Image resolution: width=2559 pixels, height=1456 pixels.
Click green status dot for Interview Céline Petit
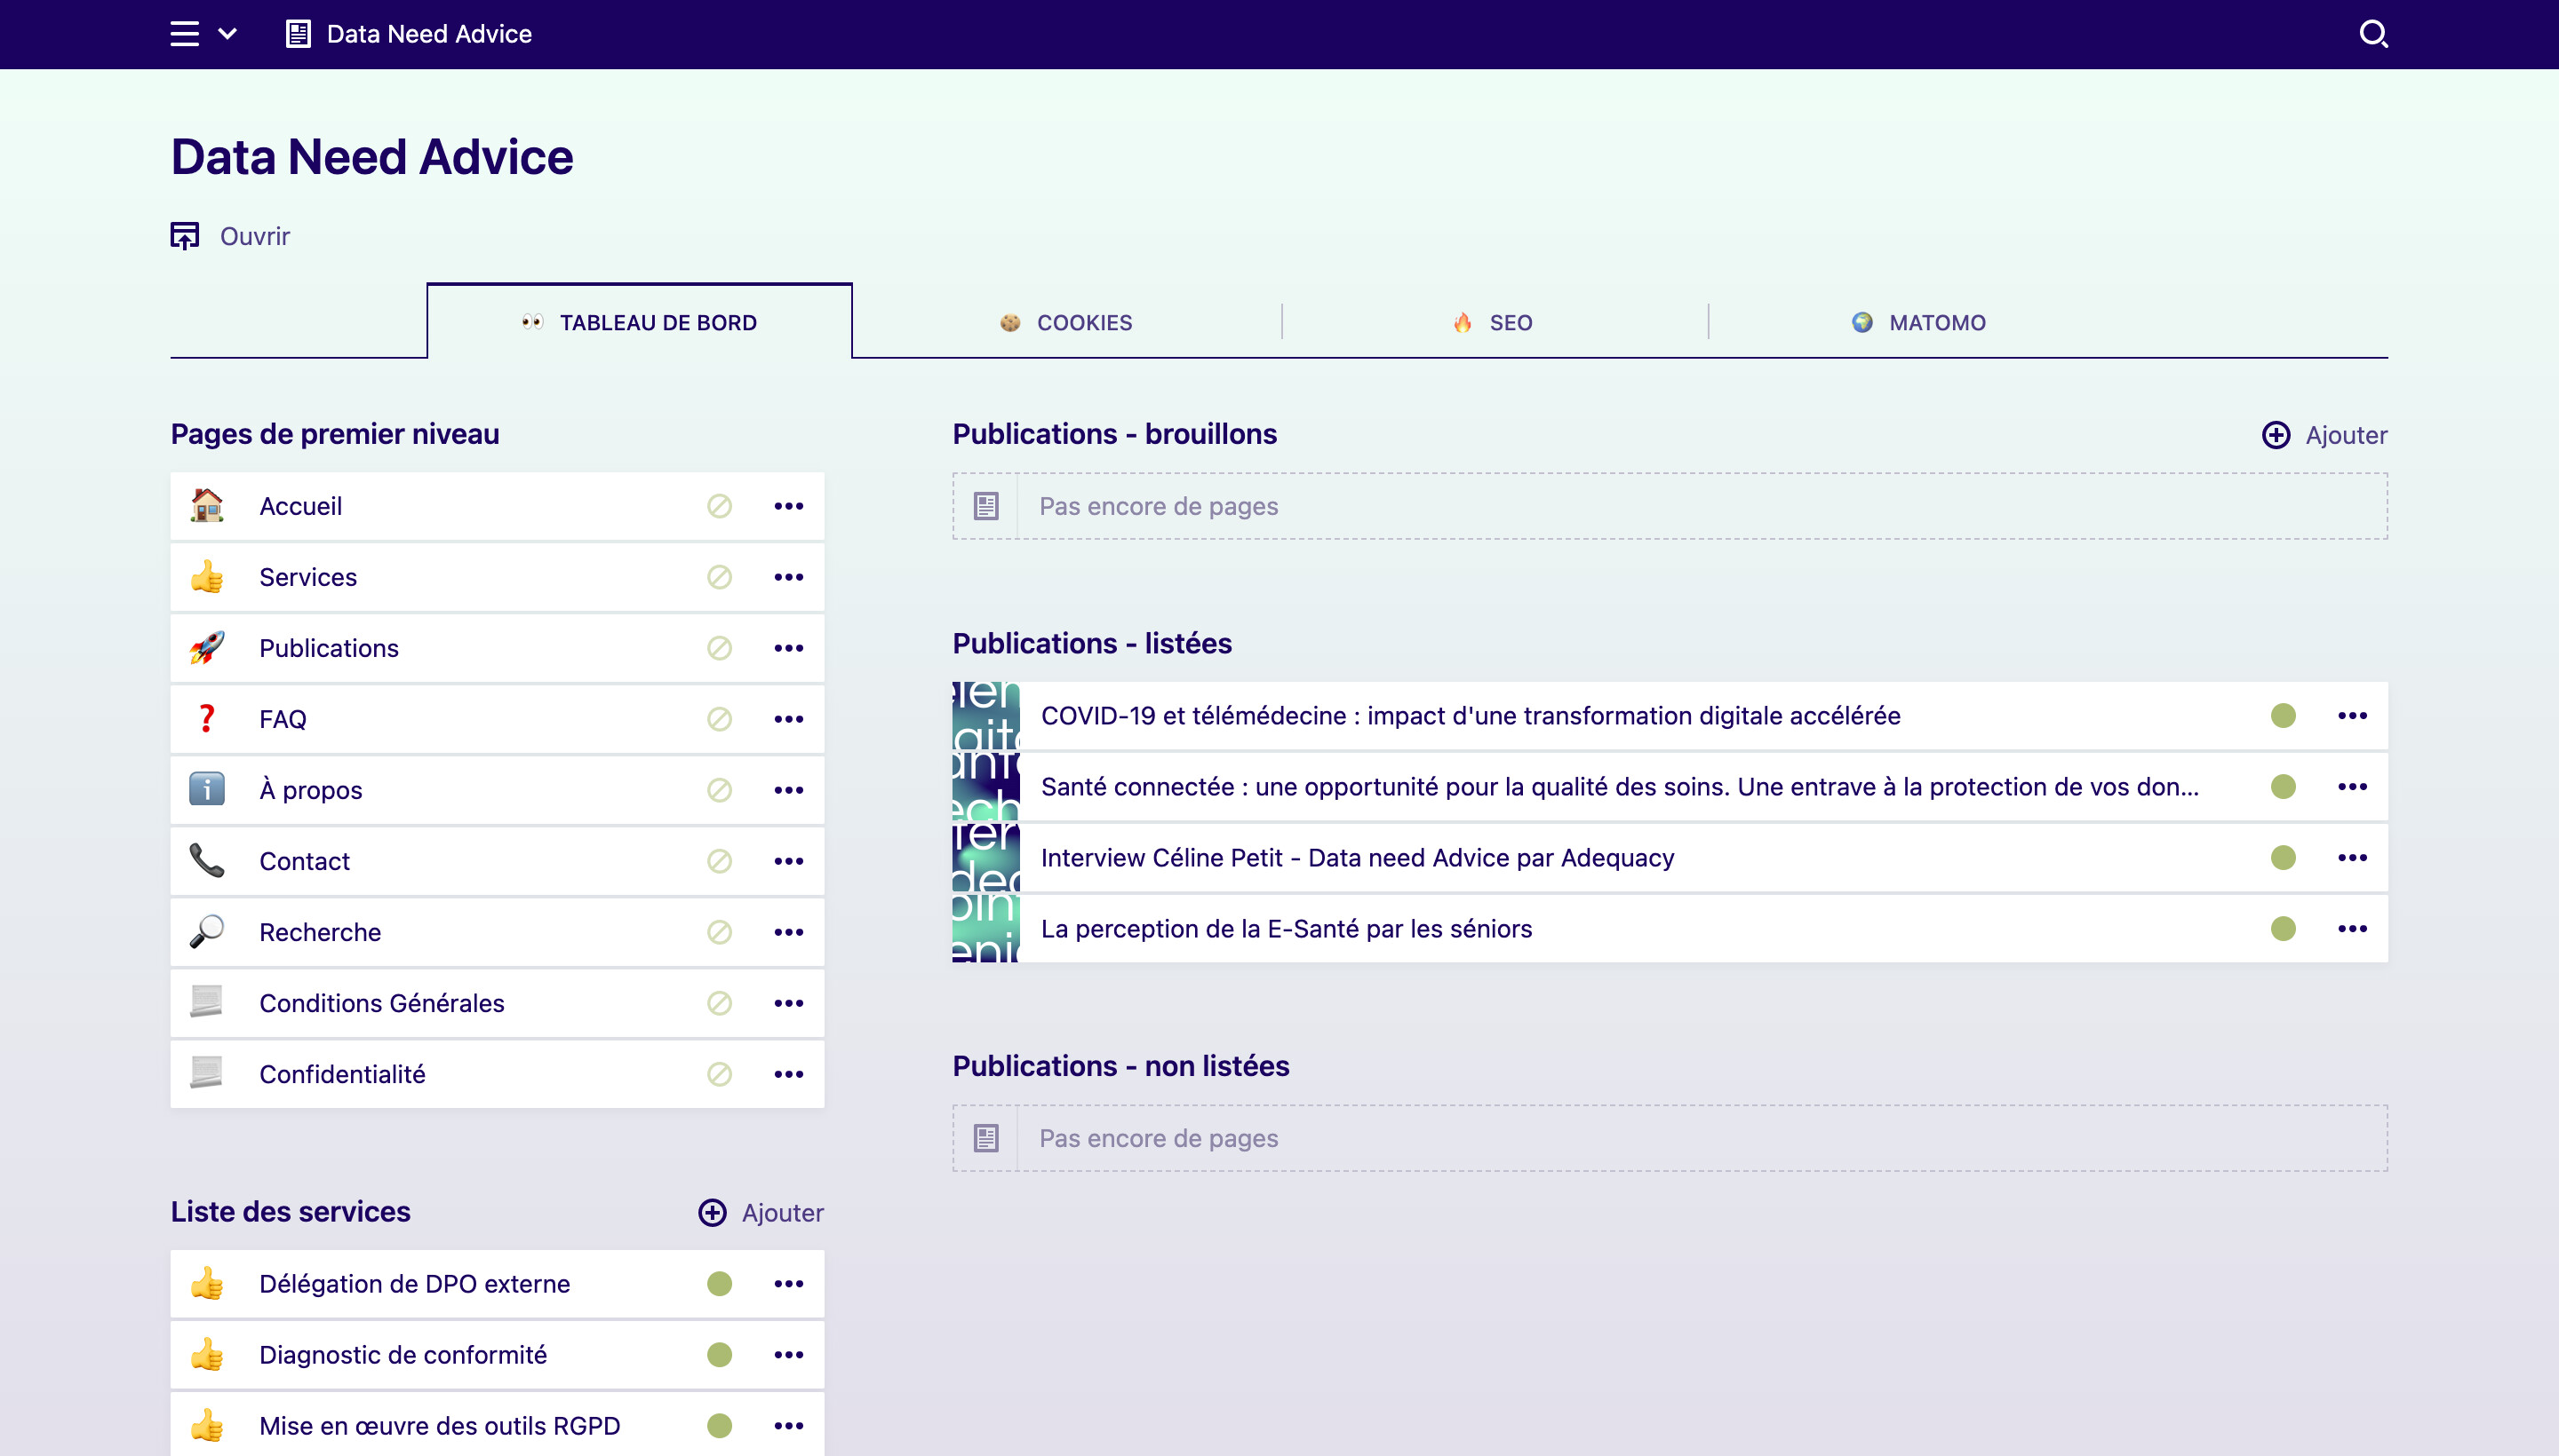2283,858
